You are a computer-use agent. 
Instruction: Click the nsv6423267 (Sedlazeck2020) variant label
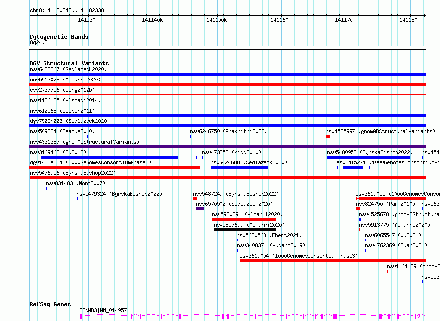pyautogui.click(x=68, y=69)
